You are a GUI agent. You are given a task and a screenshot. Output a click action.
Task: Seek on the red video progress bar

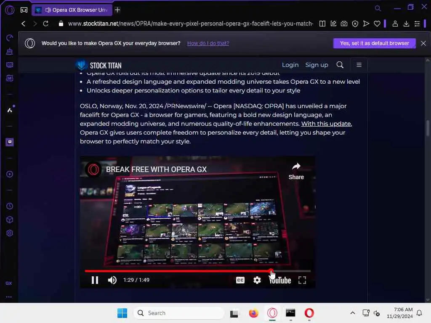pyautogui.click(x=198, y=271)
